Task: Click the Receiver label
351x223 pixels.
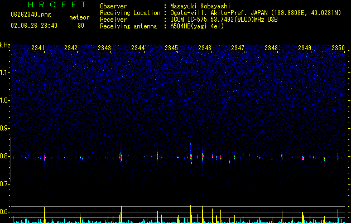Action: pos(113,20)
